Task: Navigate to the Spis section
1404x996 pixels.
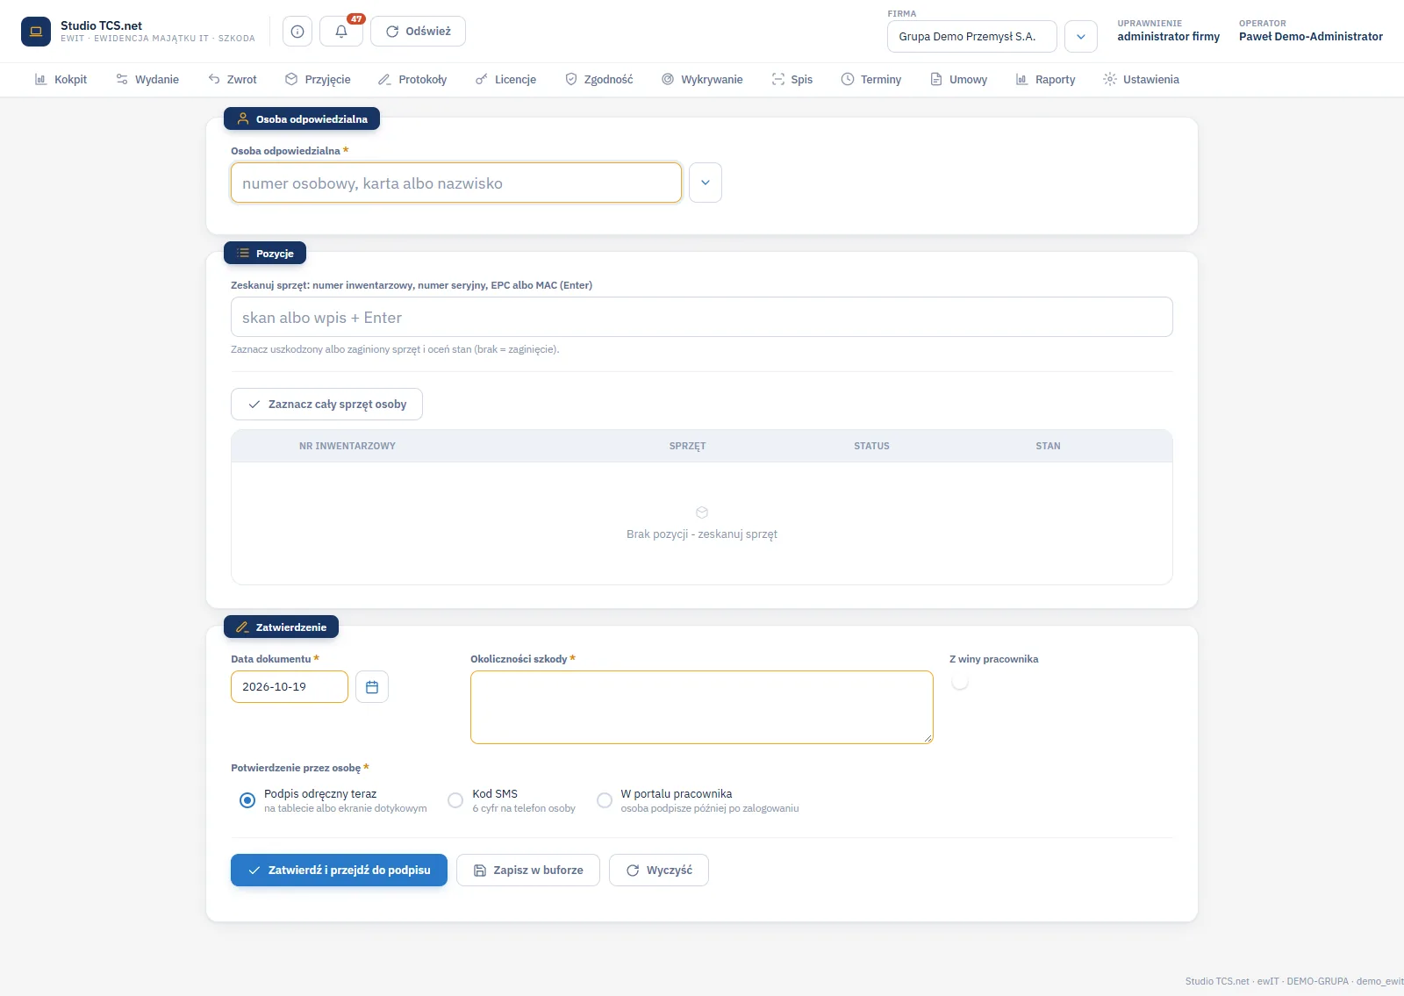Action: 792,80
